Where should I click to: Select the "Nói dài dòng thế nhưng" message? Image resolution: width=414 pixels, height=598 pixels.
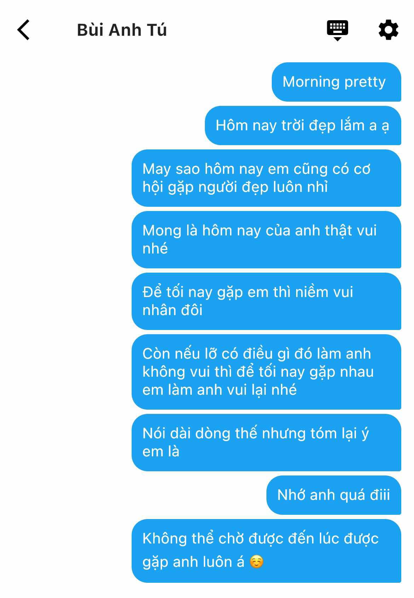(266, 443)
